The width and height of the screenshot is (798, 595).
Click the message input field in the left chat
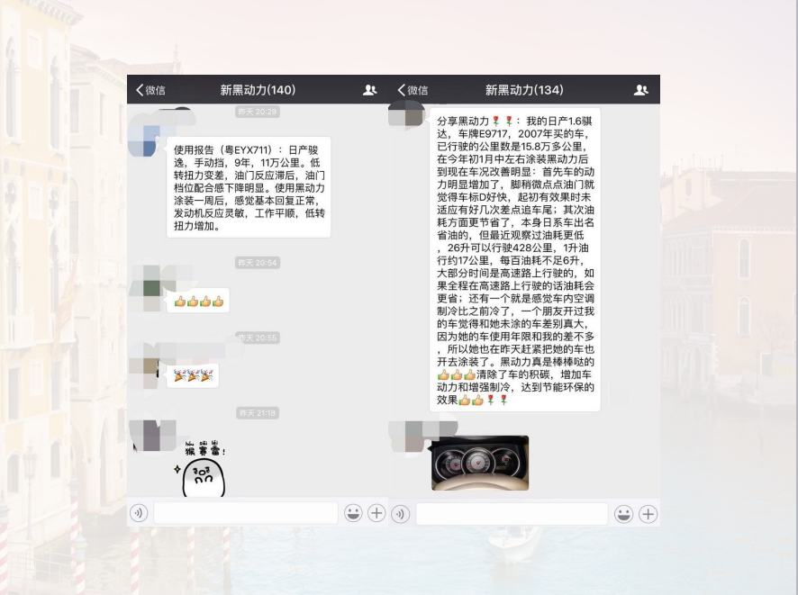(245, 513)
